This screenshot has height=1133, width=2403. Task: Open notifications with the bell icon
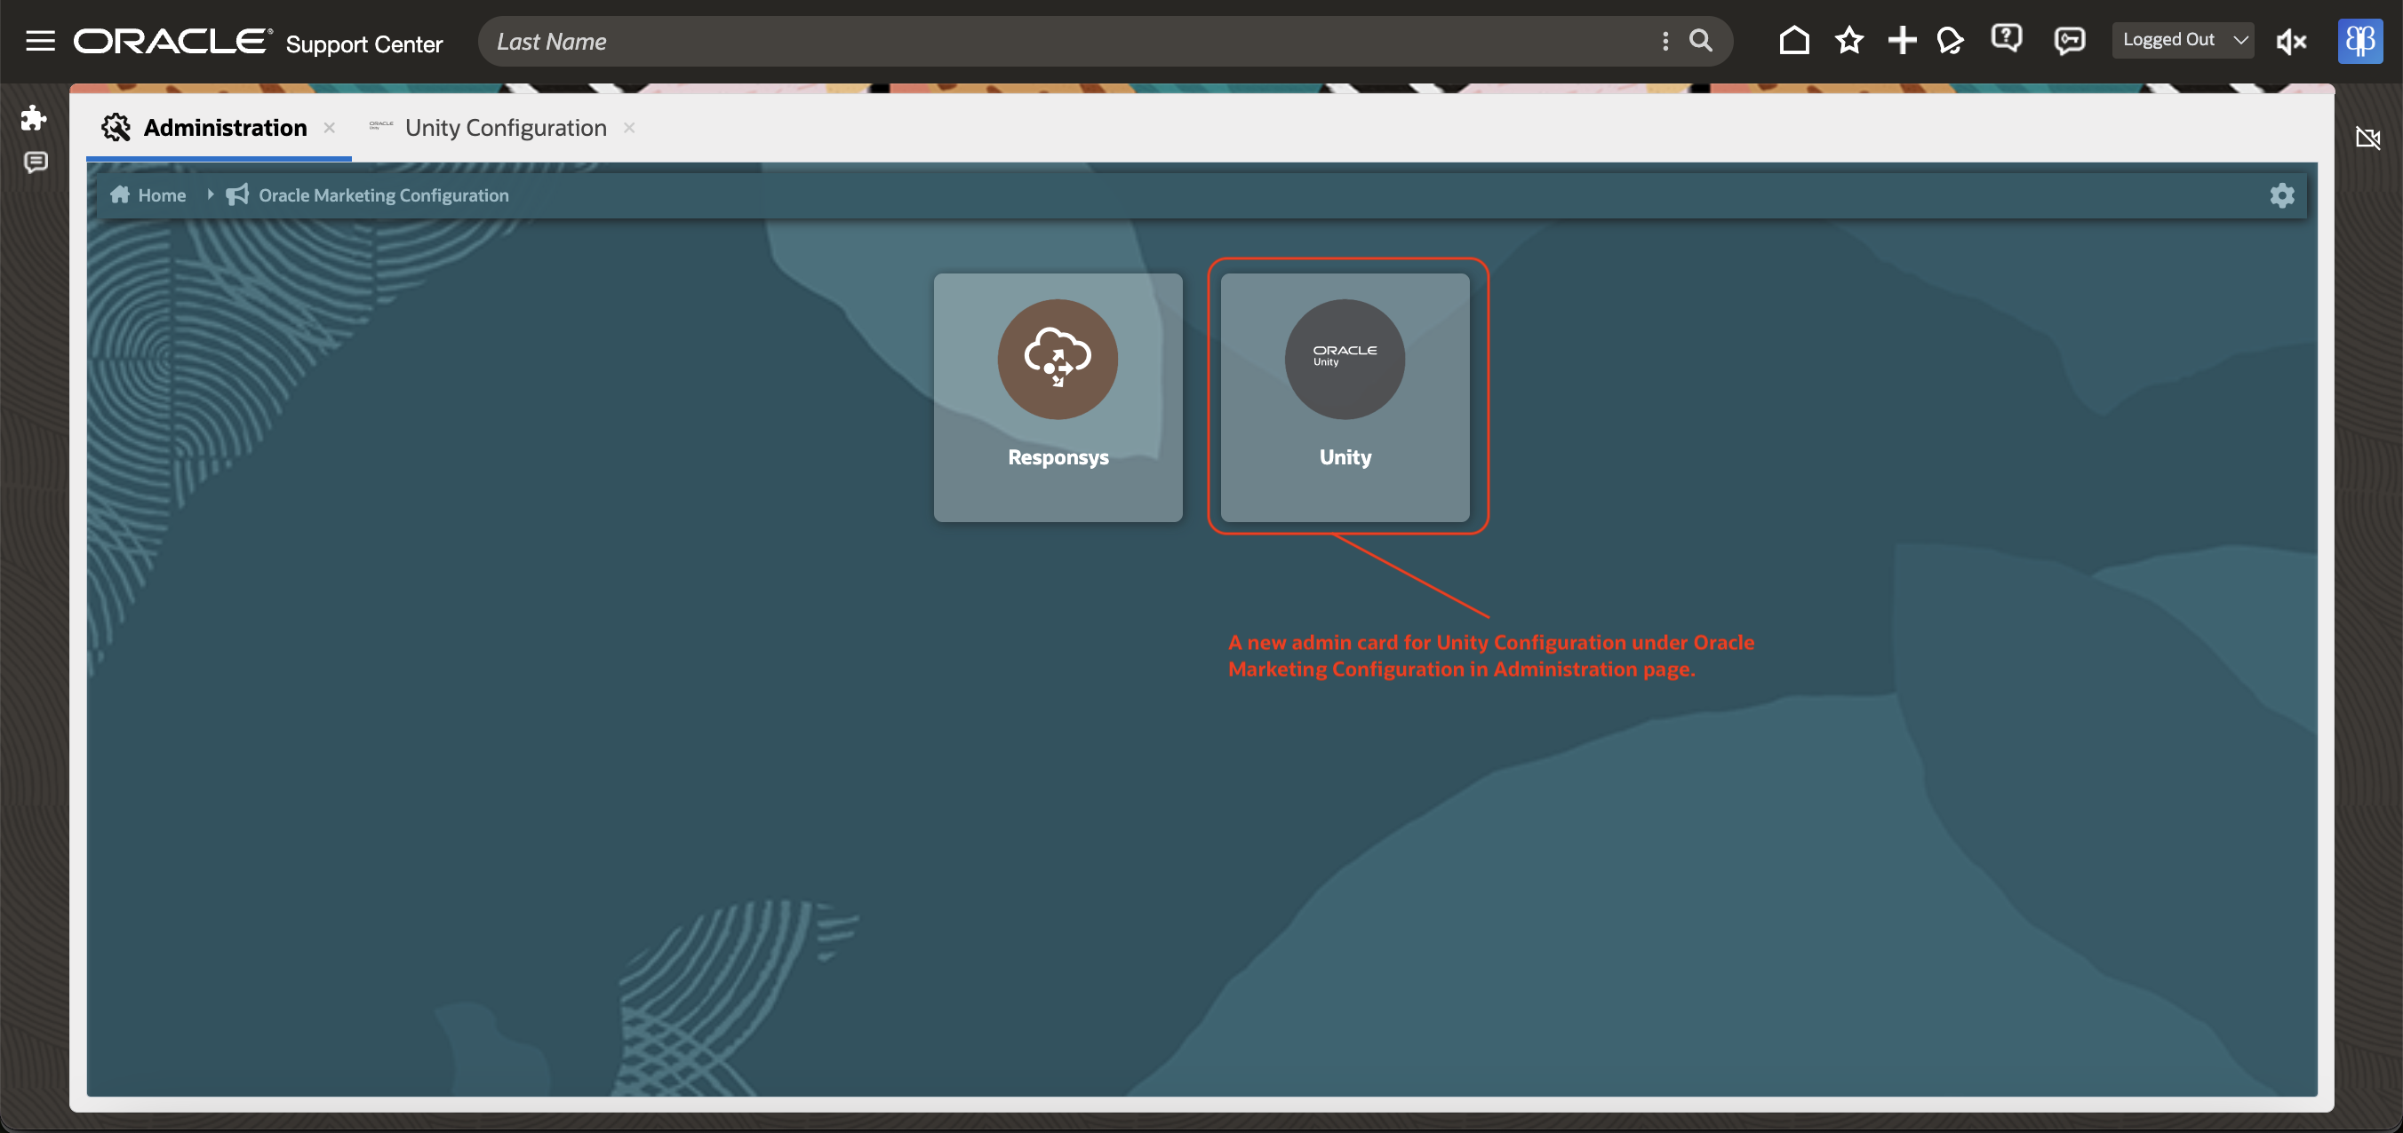[x=1951, y=40]
